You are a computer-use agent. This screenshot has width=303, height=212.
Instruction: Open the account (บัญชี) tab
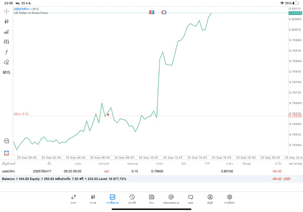pos(210,199)
